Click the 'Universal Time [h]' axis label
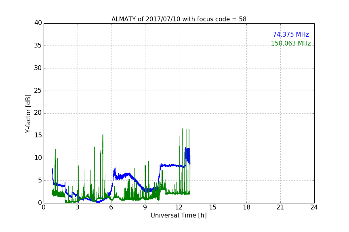 (179, 215)
